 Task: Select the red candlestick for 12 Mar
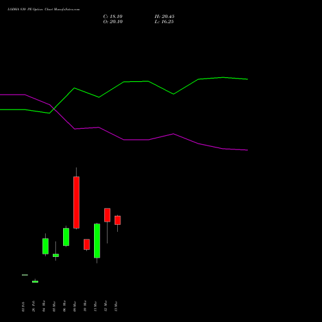[108, 215]
